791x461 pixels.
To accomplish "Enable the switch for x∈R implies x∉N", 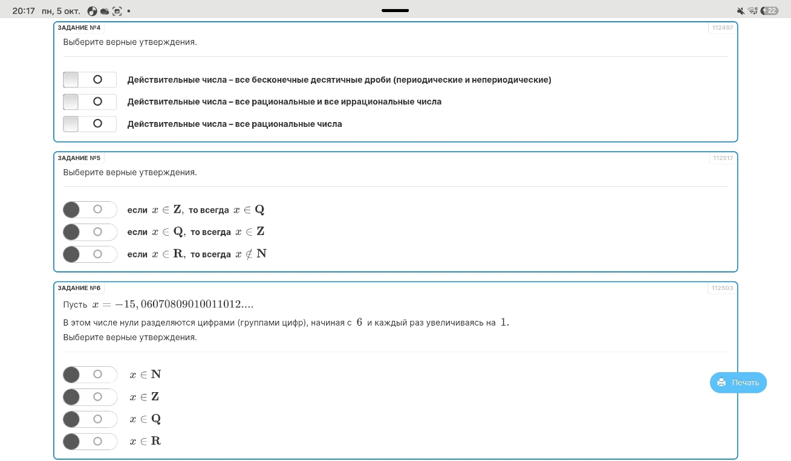I will click(90, 254).
